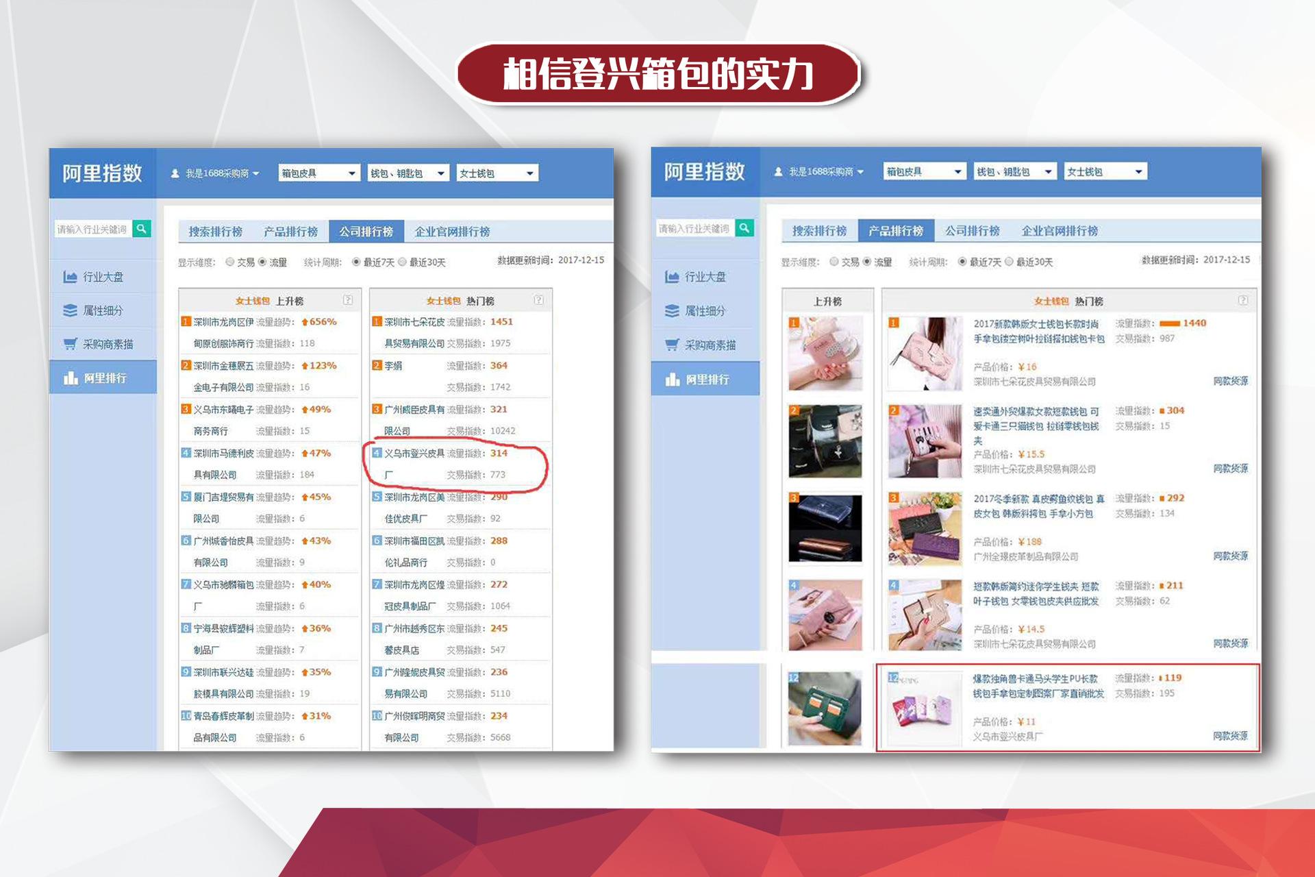Open 行业大盘 chart icon in left sidebar
The width and height of the screenshot is (1315, 877).
tap(70, 277)
